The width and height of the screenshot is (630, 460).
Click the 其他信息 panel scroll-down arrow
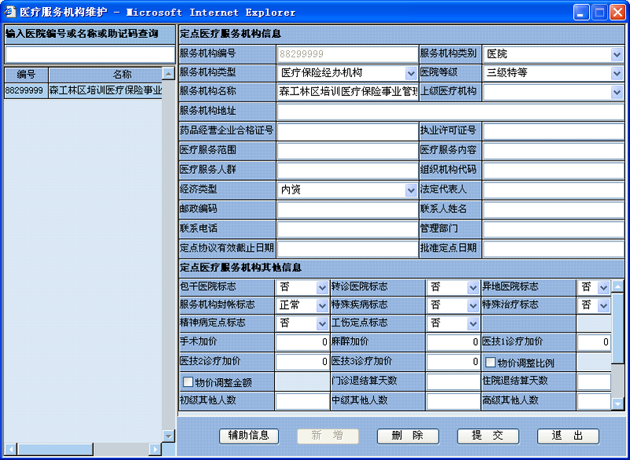pyautogui.click(x=617, y=403)
